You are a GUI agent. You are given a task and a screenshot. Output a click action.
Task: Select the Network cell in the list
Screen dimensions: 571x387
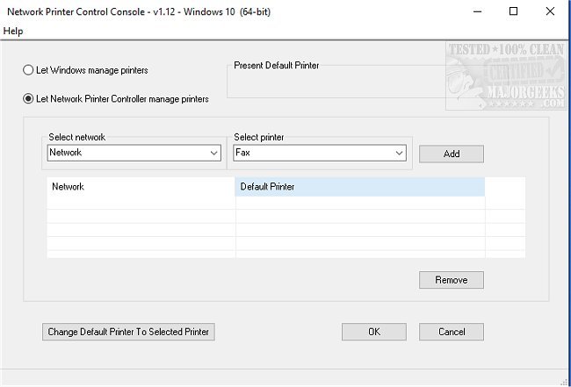coord(141,187)
